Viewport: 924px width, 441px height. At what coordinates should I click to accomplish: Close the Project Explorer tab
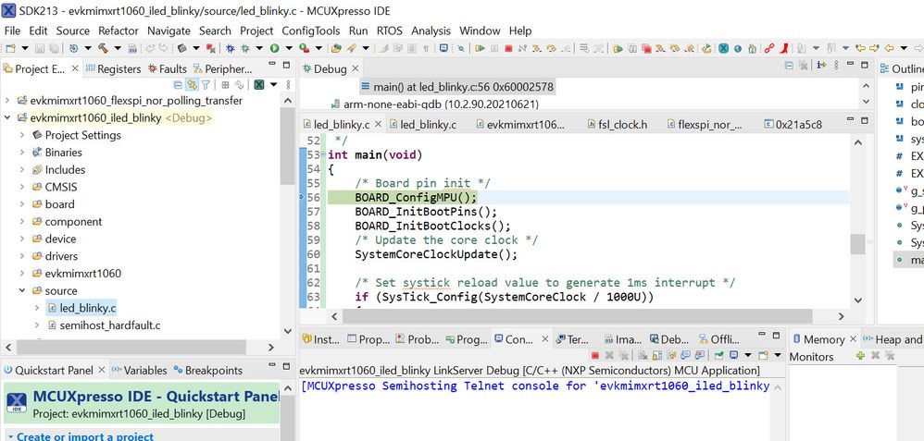coord(75,69)
